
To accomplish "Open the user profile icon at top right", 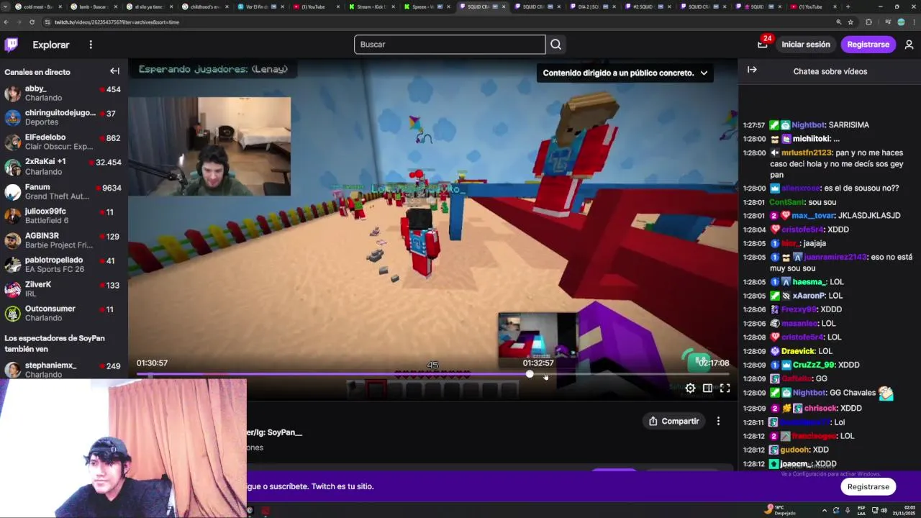I will pos(909,45).
